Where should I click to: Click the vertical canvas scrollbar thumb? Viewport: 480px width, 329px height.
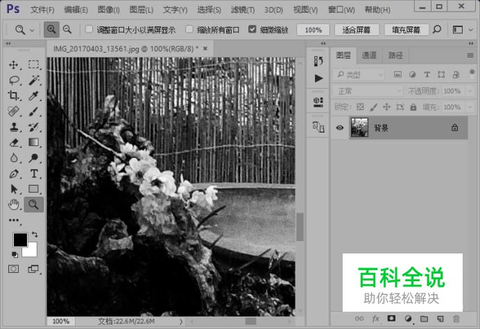[300, 226]
